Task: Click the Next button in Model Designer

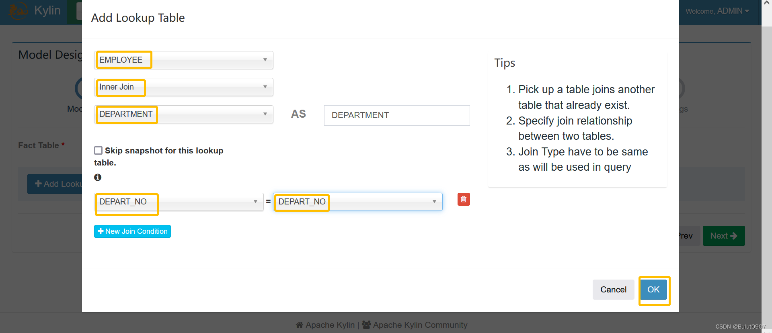Action: click(724, 236)
